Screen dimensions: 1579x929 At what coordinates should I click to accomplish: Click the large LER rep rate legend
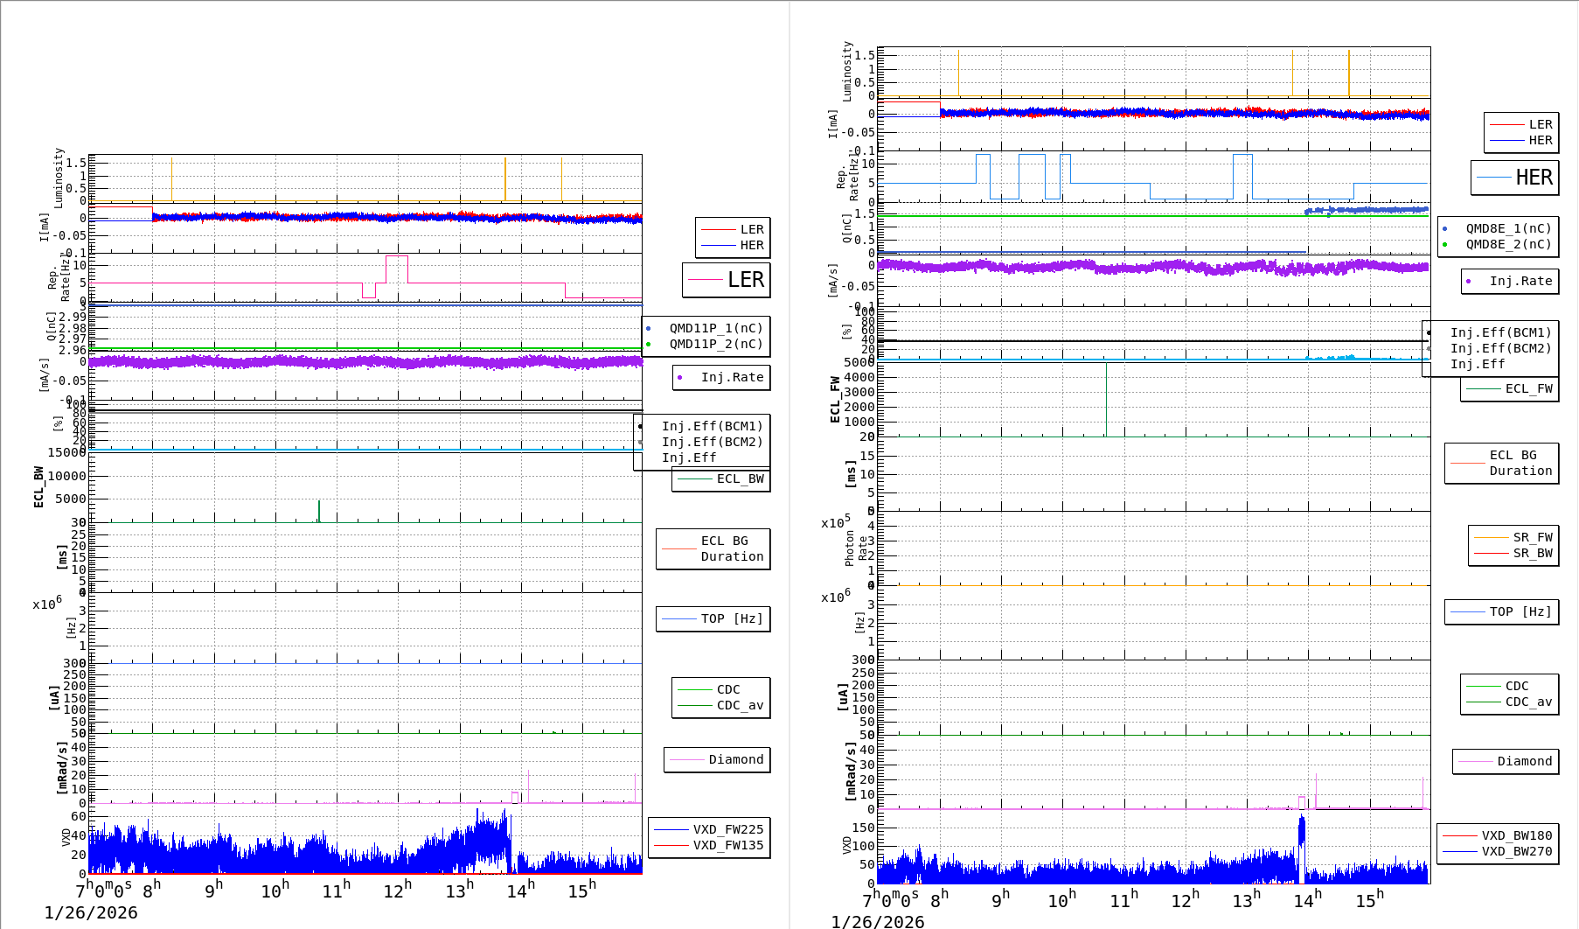point(727,280)
